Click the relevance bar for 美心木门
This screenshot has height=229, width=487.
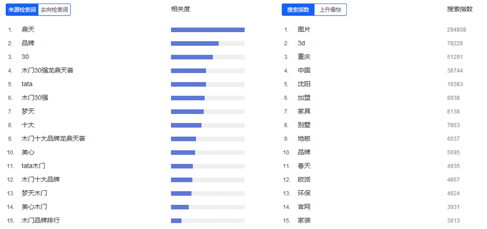click(207, 207)
